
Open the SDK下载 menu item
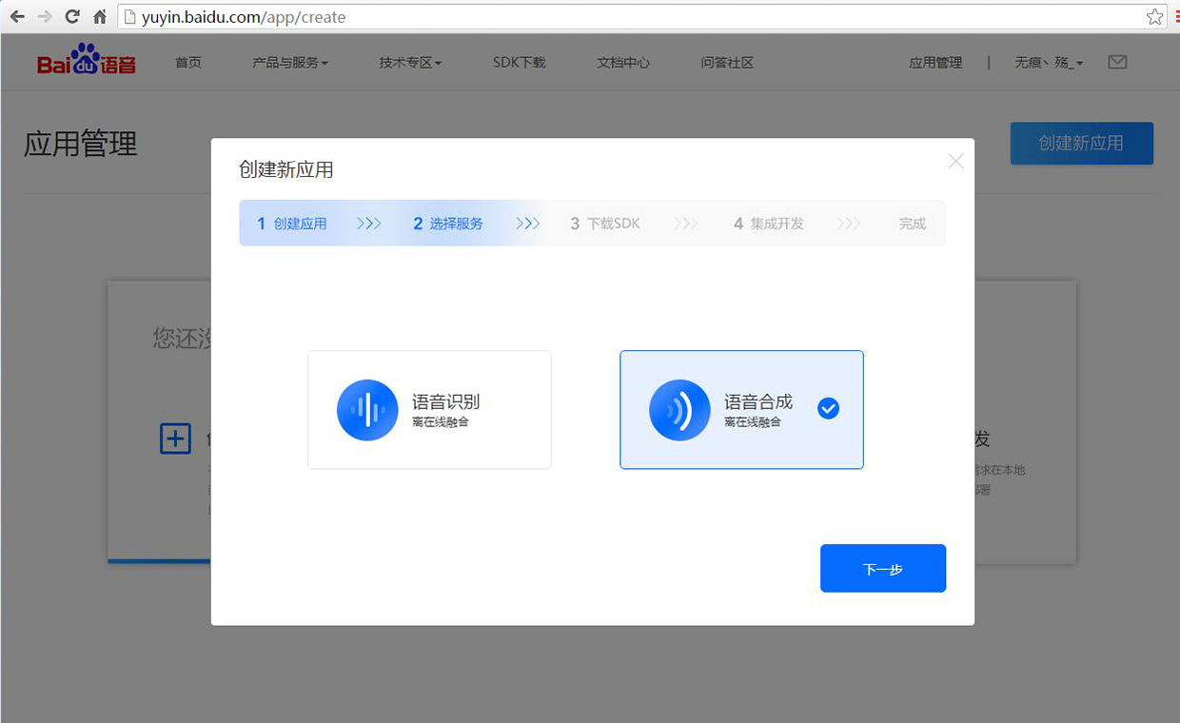point(519,63)
